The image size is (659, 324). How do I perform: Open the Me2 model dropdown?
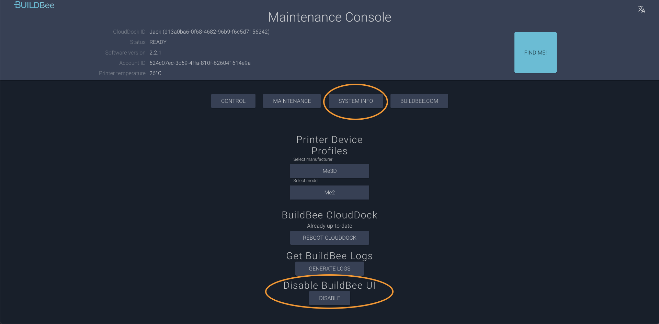pyautogui.click(x=330, y=192)
